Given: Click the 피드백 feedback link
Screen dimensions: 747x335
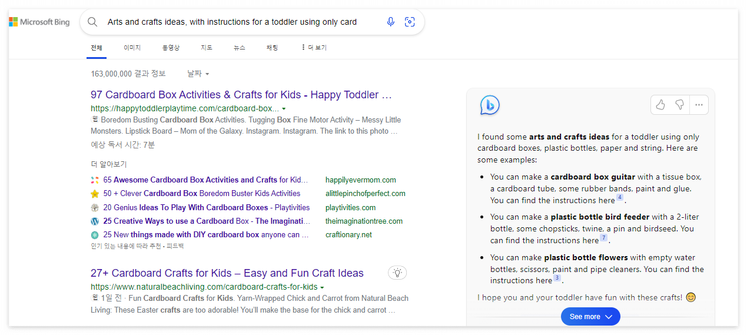Looking at the screenshot, I should coord(174,246).
